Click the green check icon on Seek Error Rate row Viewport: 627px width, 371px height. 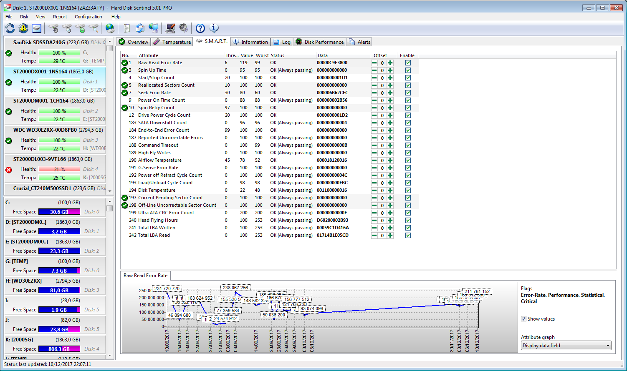click(124, 93)
